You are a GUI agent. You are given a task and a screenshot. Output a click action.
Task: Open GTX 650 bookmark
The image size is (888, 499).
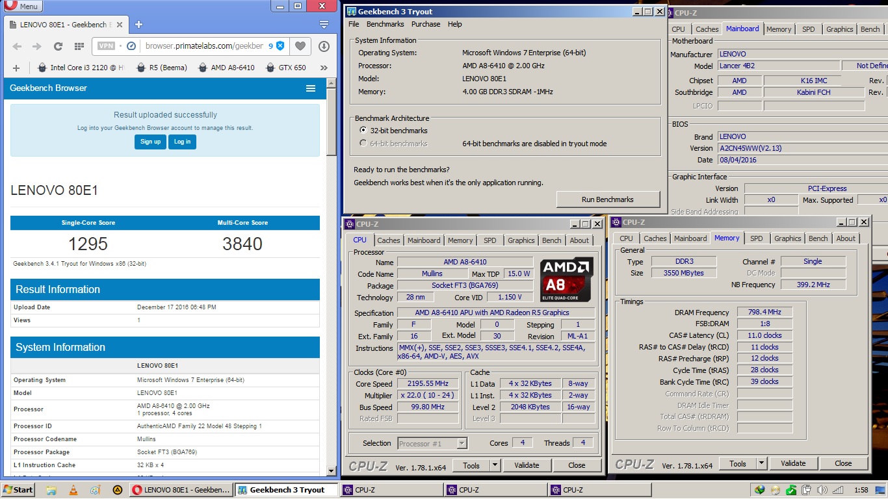[x=286, y=68]
